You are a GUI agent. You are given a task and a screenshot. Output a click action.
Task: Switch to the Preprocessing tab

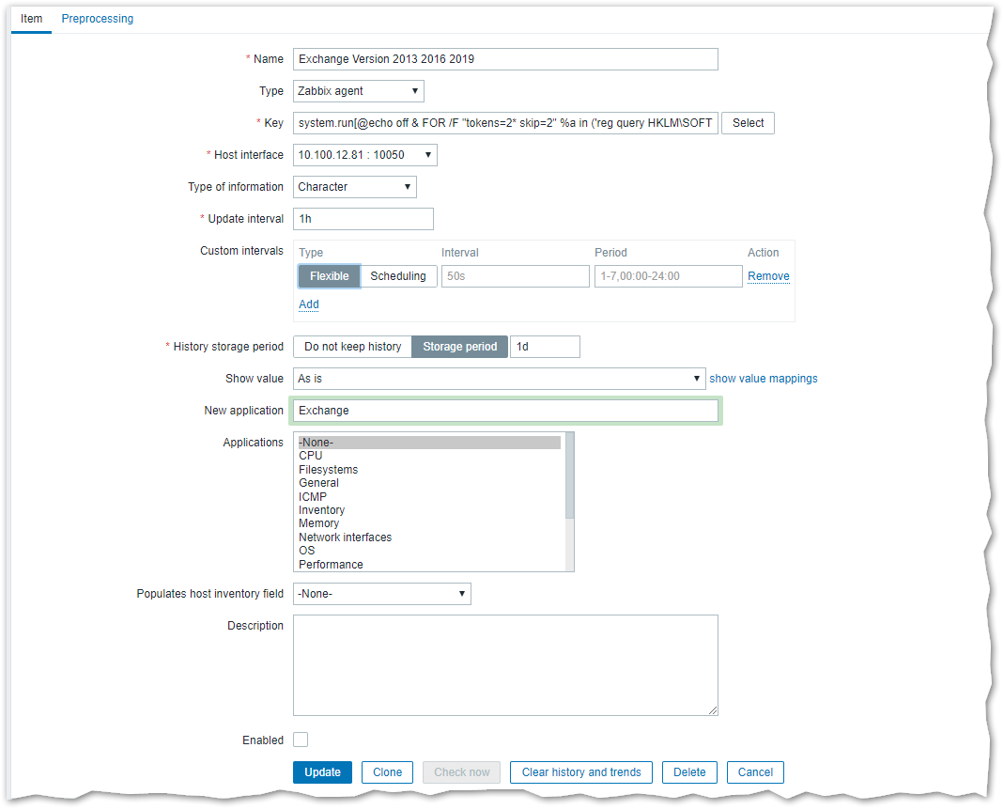point(97,19)
